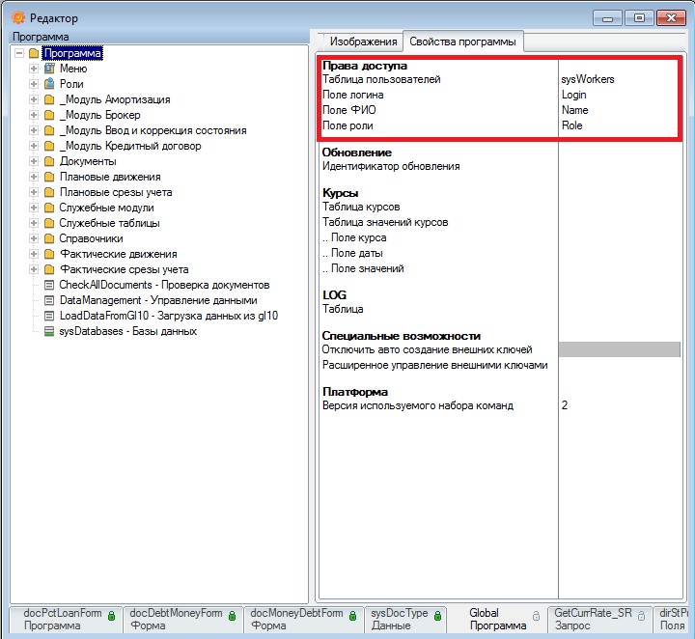
Task: Select DataManagement - Управление данными item
Action: [158, 300]
